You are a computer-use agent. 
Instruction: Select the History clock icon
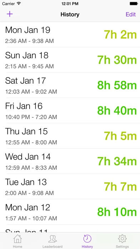(87, 239)
